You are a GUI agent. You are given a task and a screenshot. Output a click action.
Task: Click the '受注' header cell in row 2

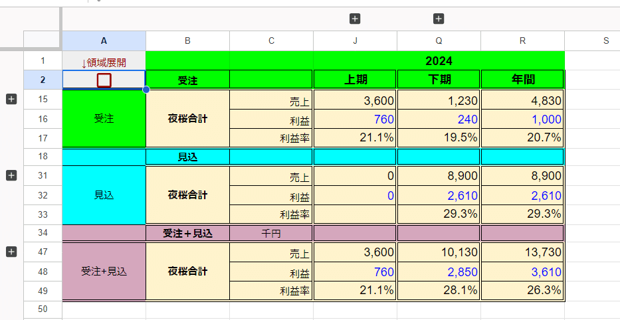click(x=187, y=80)
